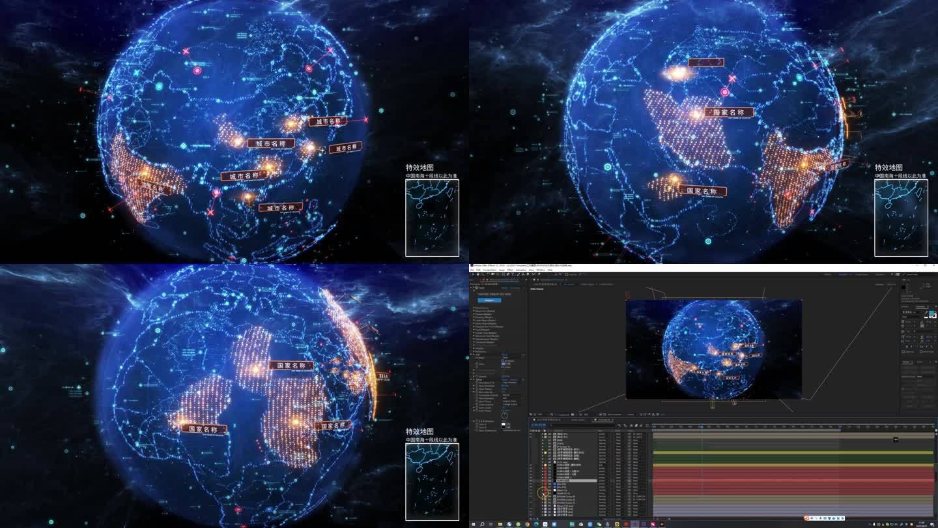Image resolution: width=938 pixels, height=528 pixels.
Task: Click Character panel fill color swatch
Action: [x=931, y=314]
